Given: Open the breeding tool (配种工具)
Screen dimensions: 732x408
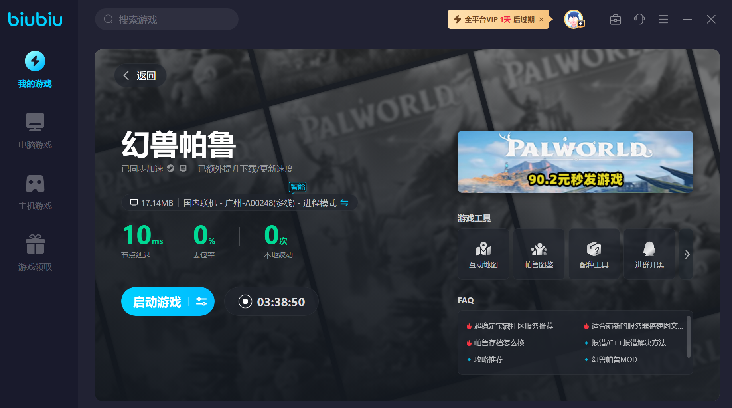Looking at the screenshot, I should [x=594, y=254].
